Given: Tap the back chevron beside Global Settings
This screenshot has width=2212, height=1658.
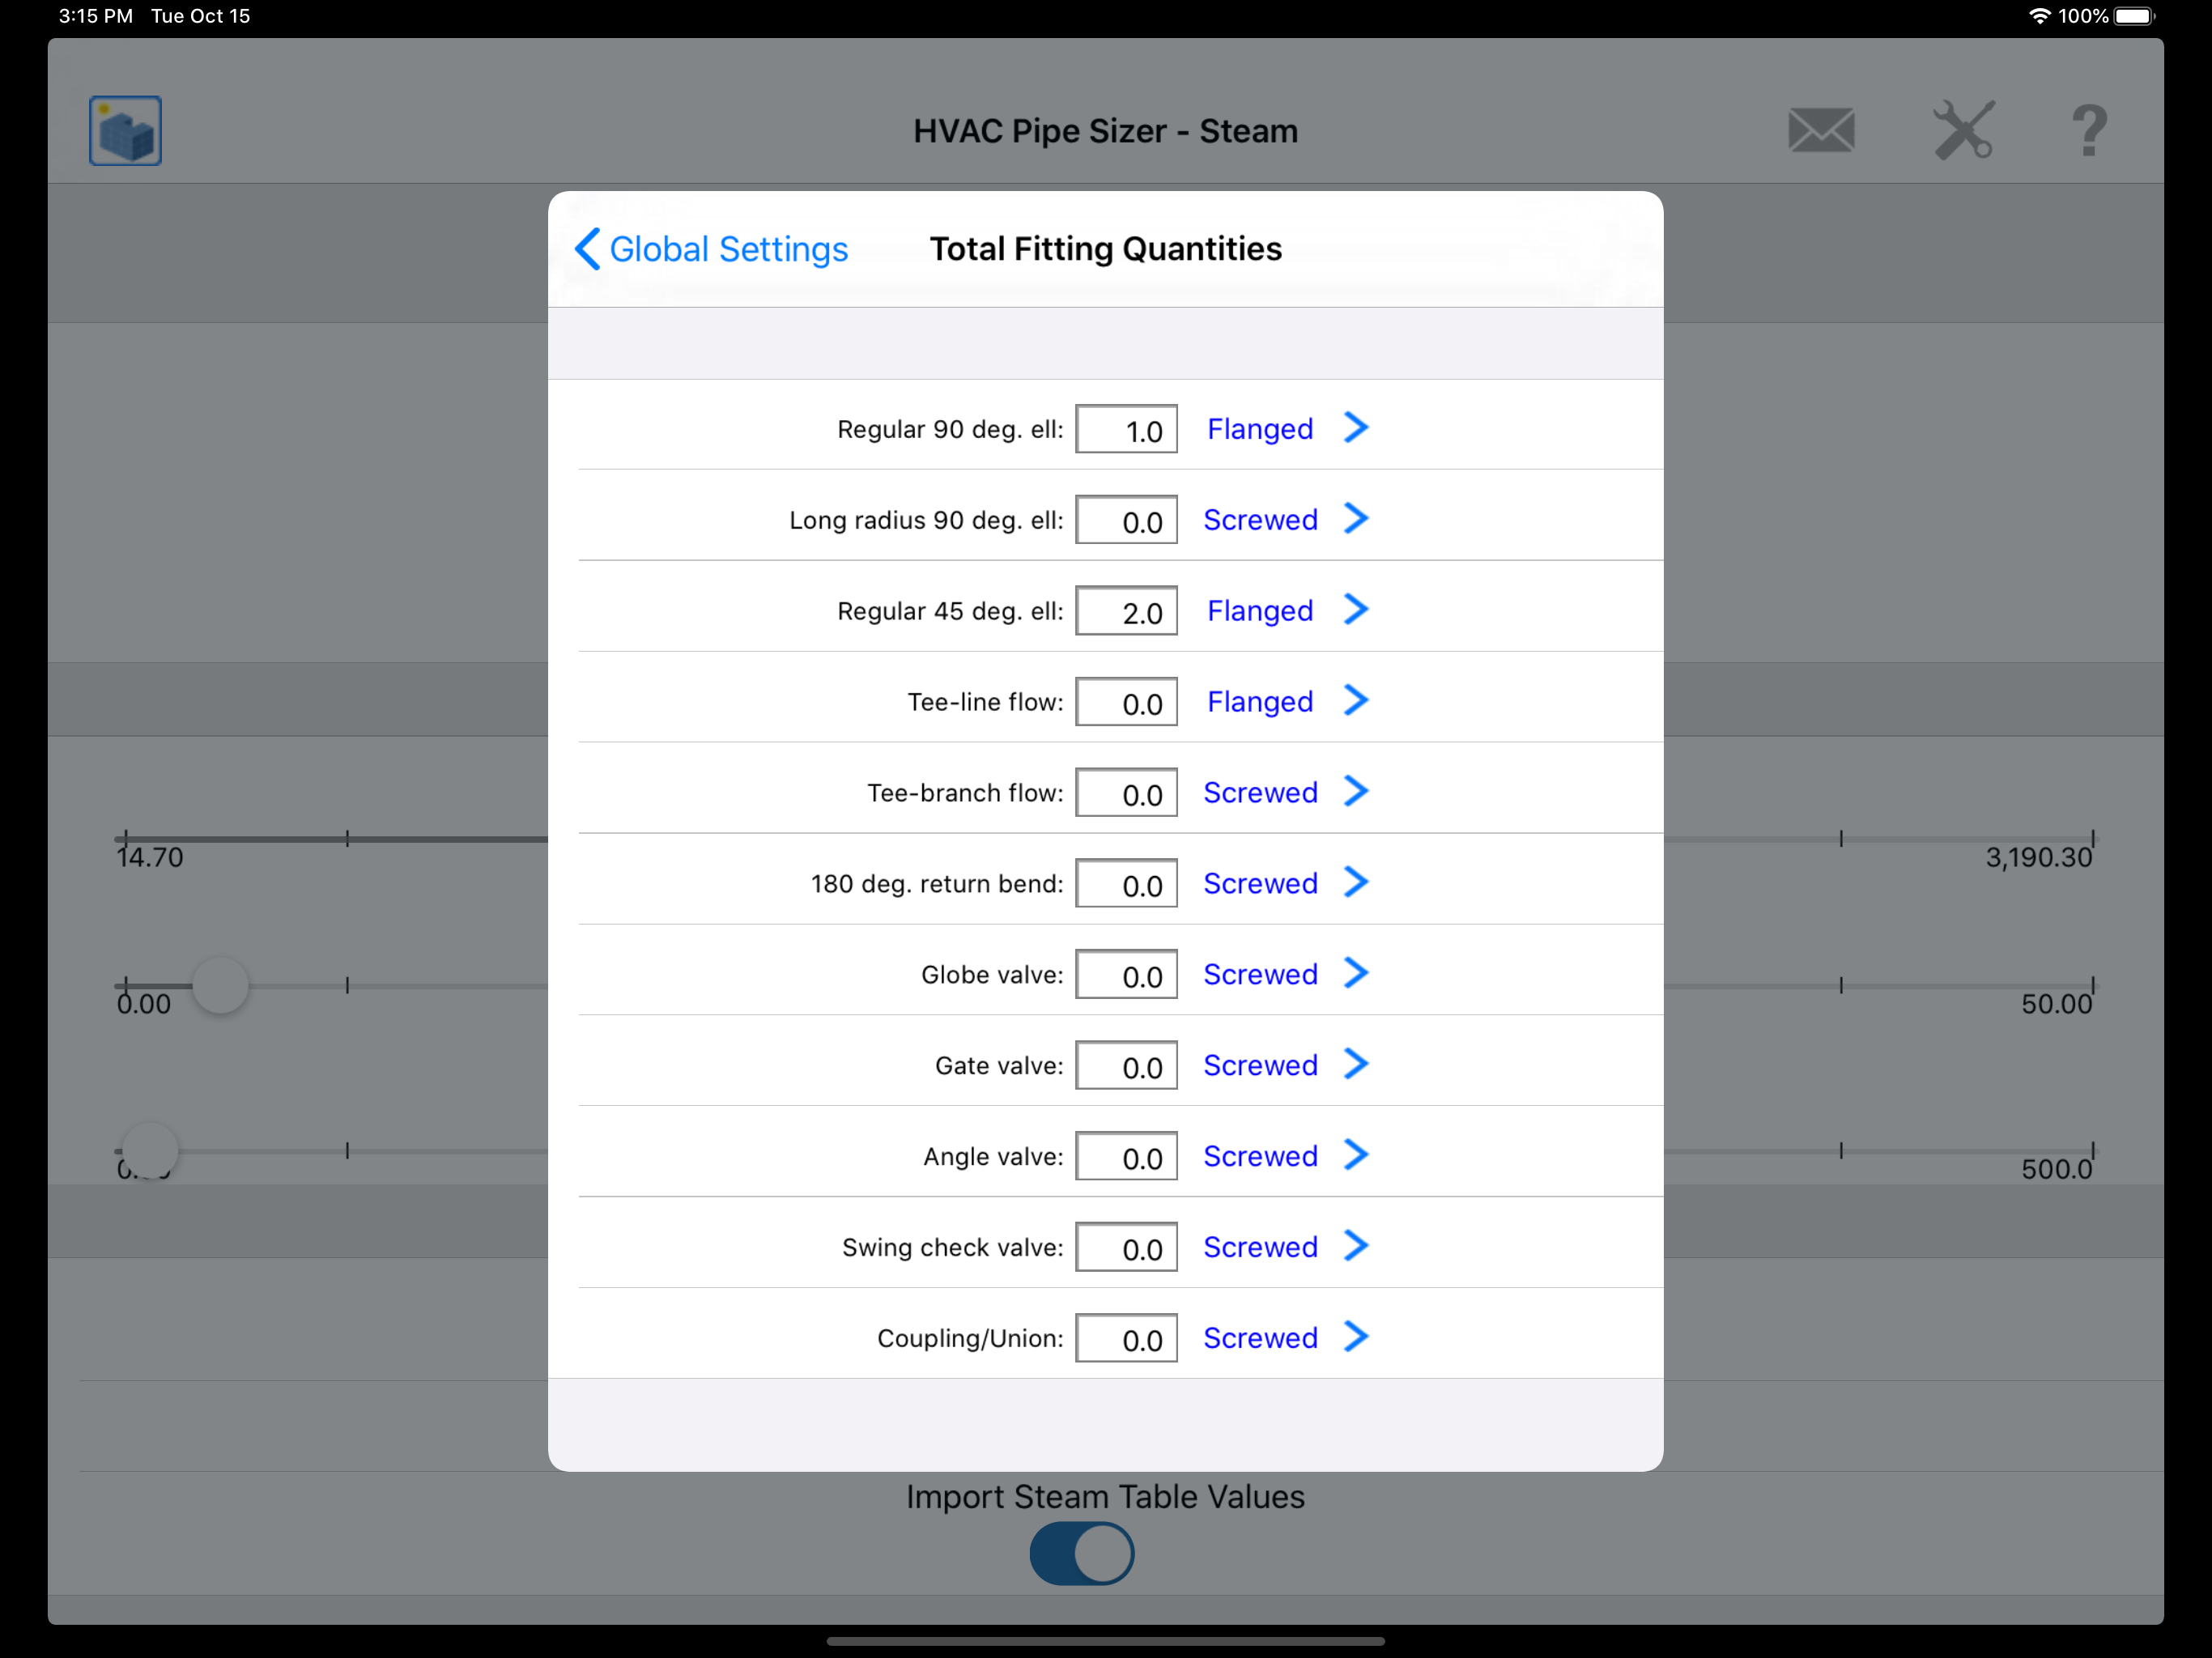Looking at the screenshot, I should [588, 249].
